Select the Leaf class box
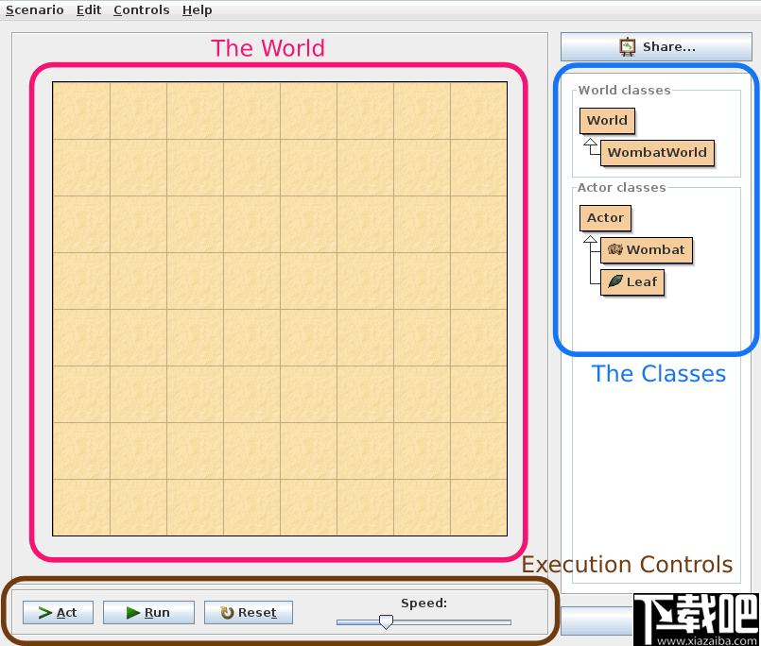 click(x=632, y=282)
